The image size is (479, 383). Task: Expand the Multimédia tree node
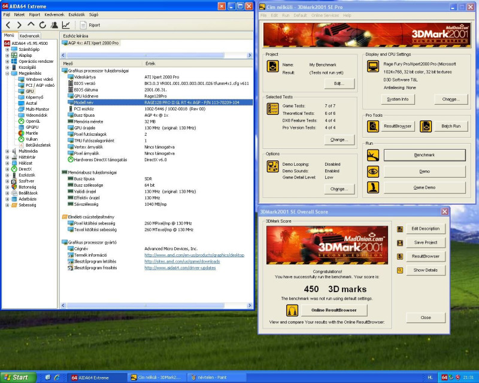8,151
